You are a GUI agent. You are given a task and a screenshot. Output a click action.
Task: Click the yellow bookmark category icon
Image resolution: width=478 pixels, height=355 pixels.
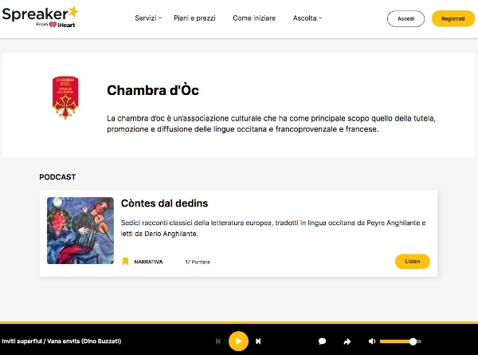[x=125, y=262]
